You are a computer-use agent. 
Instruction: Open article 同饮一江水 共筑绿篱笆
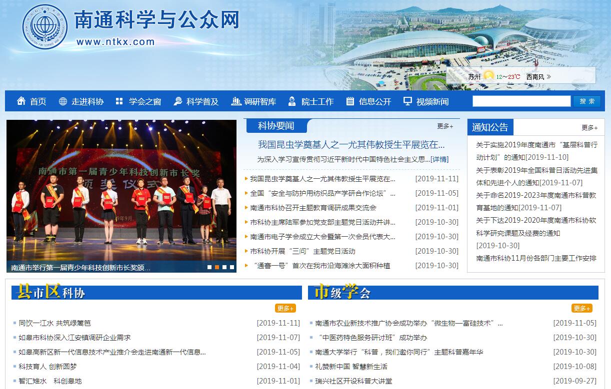55,323
